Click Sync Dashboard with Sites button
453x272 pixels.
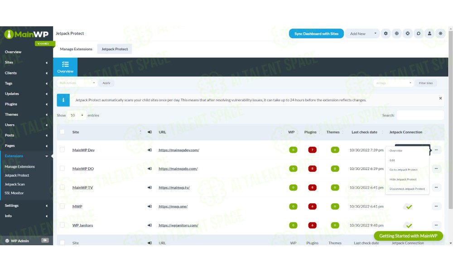[316, 34]
